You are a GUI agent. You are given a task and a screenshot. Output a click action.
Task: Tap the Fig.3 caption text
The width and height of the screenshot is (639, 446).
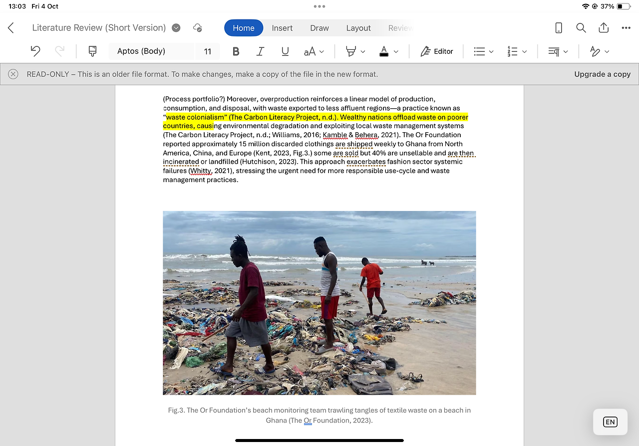tap(319, 416)
